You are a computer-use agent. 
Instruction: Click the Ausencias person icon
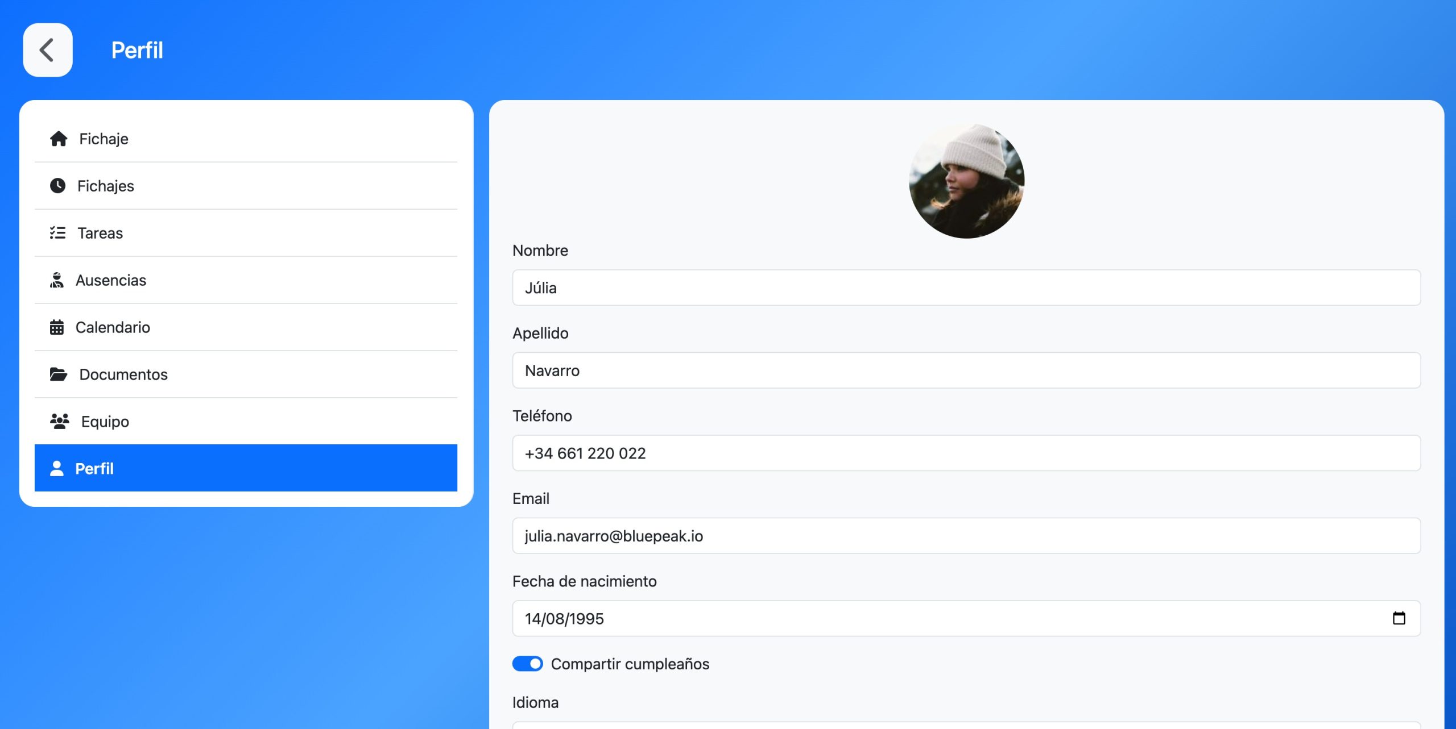pos(56,280)
